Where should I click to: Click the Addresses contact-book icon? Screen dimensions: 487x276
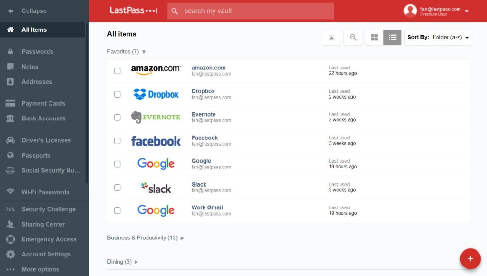pos(10,81)
